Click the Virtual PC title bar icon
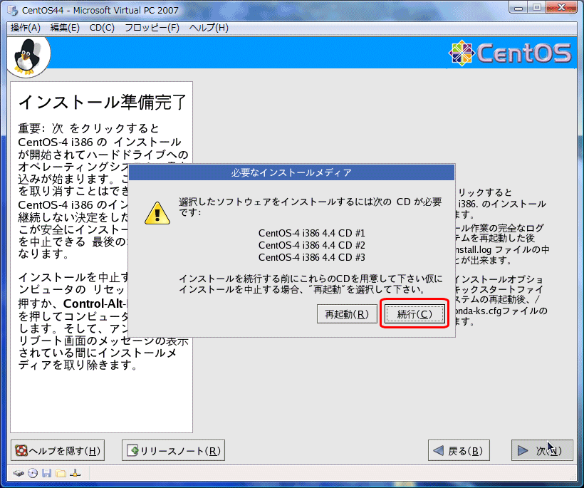 coord(13,11)
